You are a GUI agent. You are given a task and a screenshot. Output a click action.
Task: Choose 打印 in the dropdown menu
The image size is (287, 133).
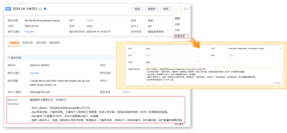177,30
